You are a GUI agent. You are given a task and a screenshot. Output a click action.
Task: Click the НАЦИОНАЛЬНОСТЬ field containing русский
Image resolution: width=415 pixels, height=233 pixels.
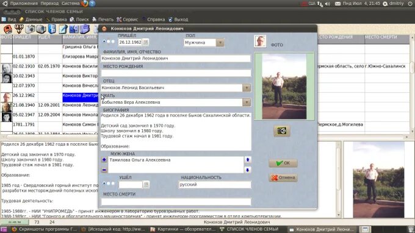click(x=215, y=185)
